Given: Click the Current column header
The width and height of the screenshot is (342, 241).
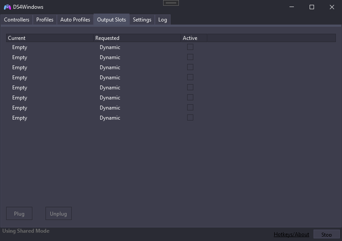Looking at the screenshot, I should (x=50, y=38).
